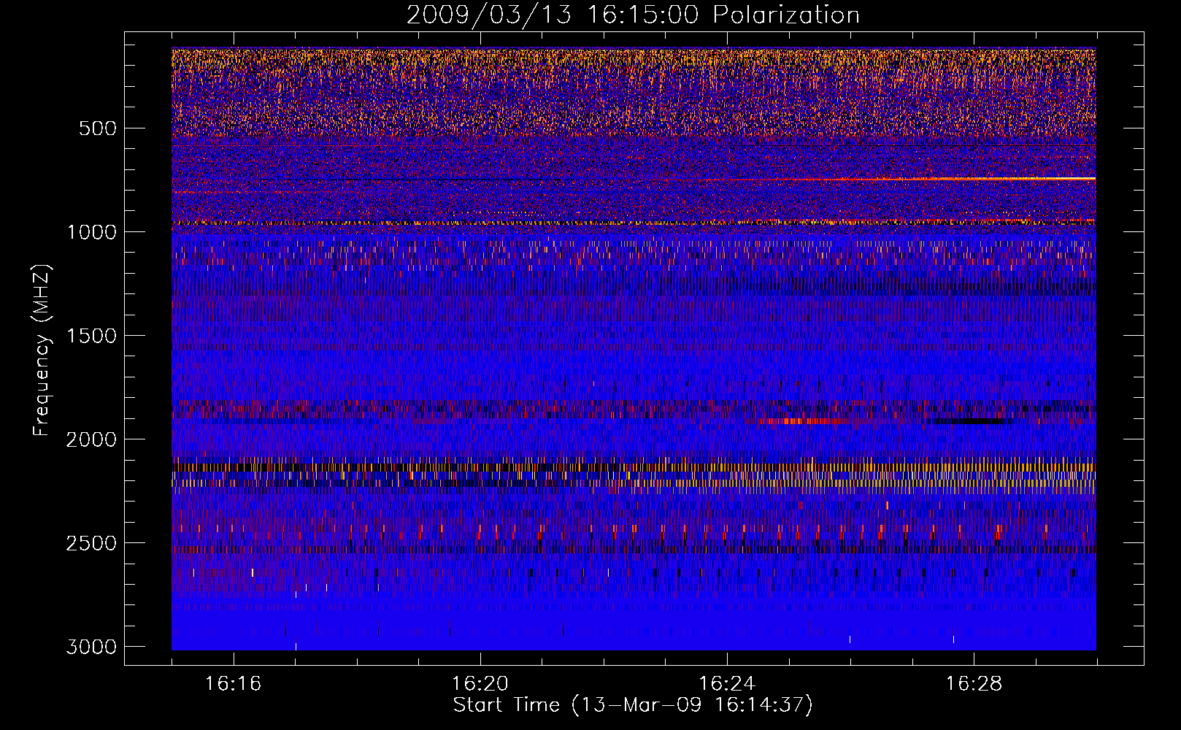Image resolution: width=1181 pixels, height=730 pixels.
Task: Click the 16:16 time tick label
Action: coord(233,684)
